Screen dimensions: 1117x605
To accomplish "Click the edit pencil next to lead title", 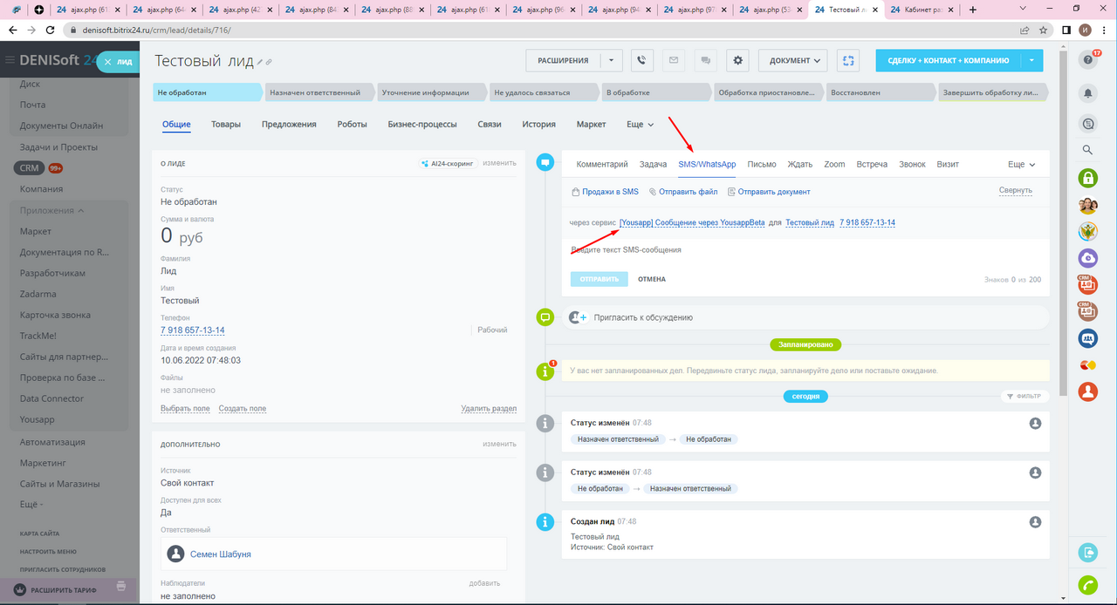I will (260, 62).
